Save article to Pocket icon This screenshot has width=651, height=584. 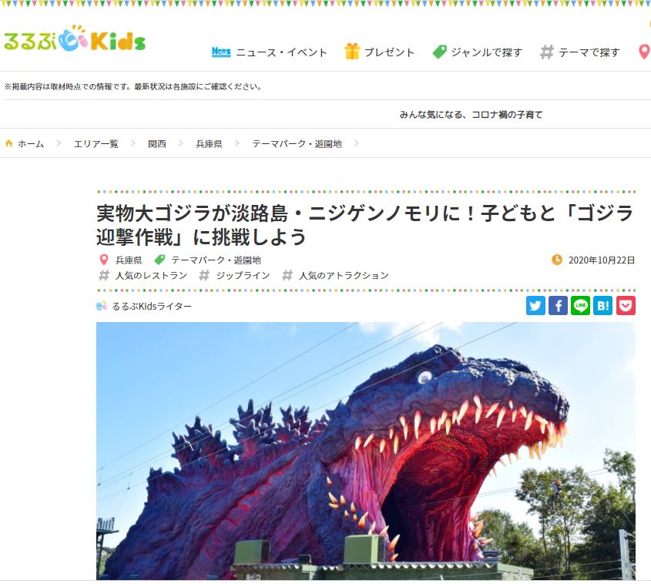[626, 306]
